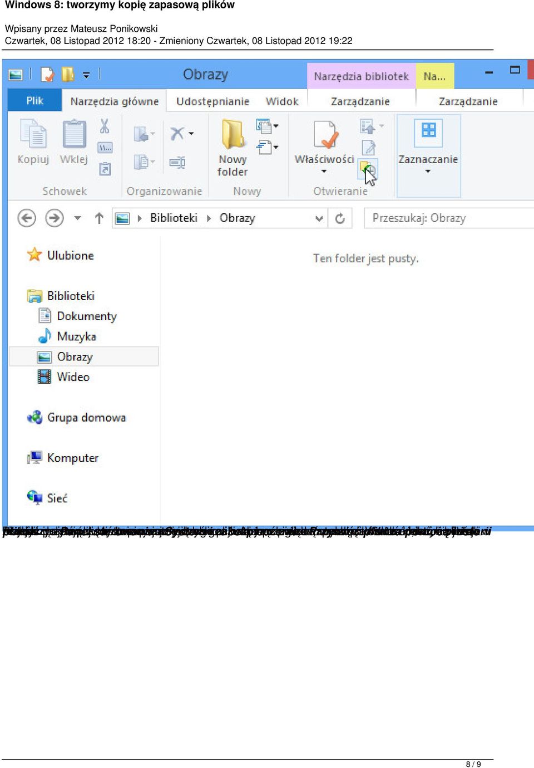Viewport: 534px width, 768px height.
Task: Go up one level with Up arrow
Action: point(99,218)
